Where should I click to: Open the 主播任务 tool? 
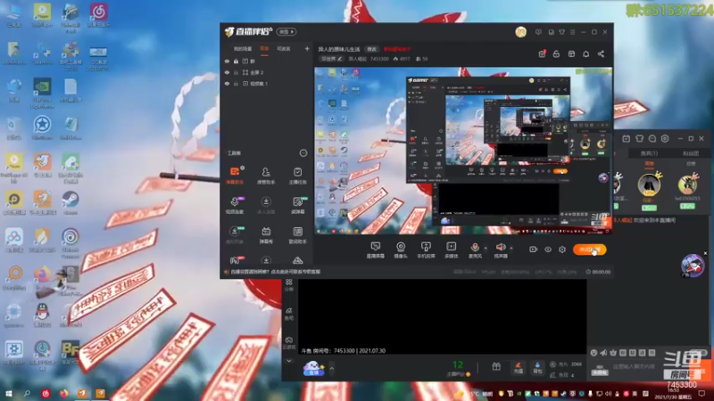tap(297, 175)
